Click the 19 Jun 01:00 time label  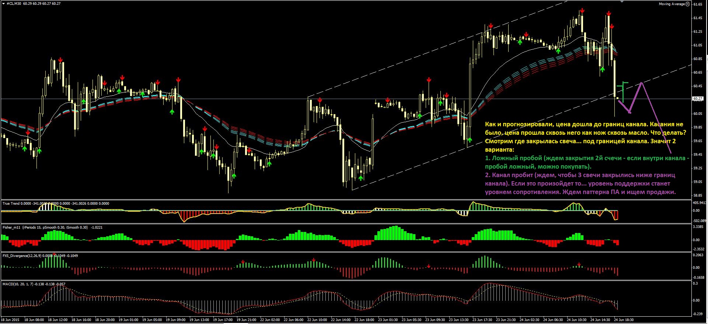tap(128, 320)
